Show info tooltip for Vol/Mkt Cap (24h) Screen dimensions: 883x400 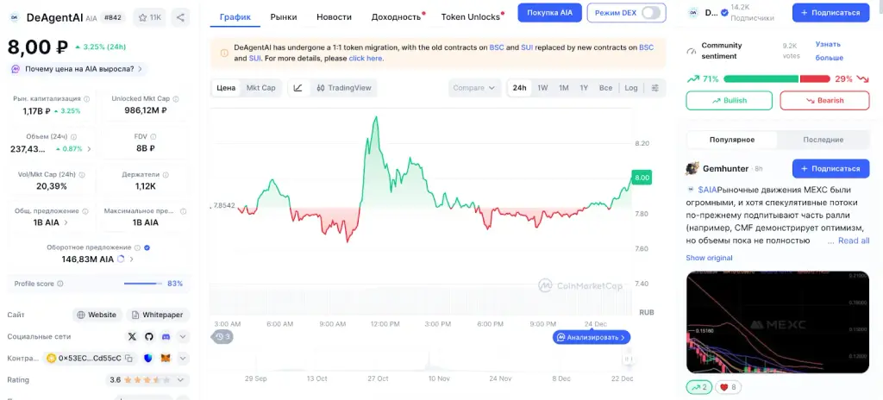(81, 175)
